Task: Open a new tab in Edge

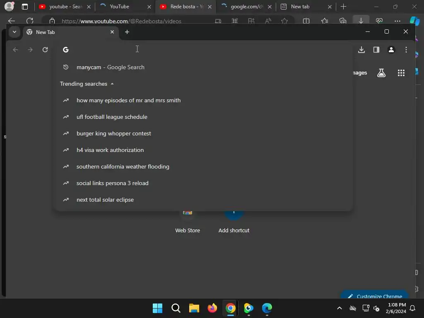Action: 343,7
